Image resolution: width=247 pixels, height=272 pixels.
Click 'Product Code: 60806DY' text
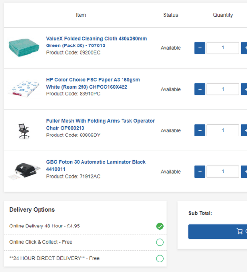click(73, 135)
